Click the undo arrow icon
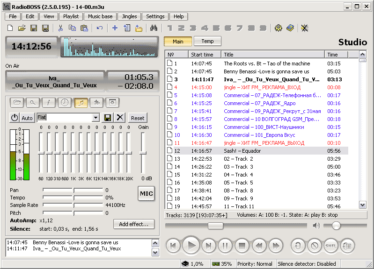The height and width of the screenshot is (269, 374). coord(99,28)
